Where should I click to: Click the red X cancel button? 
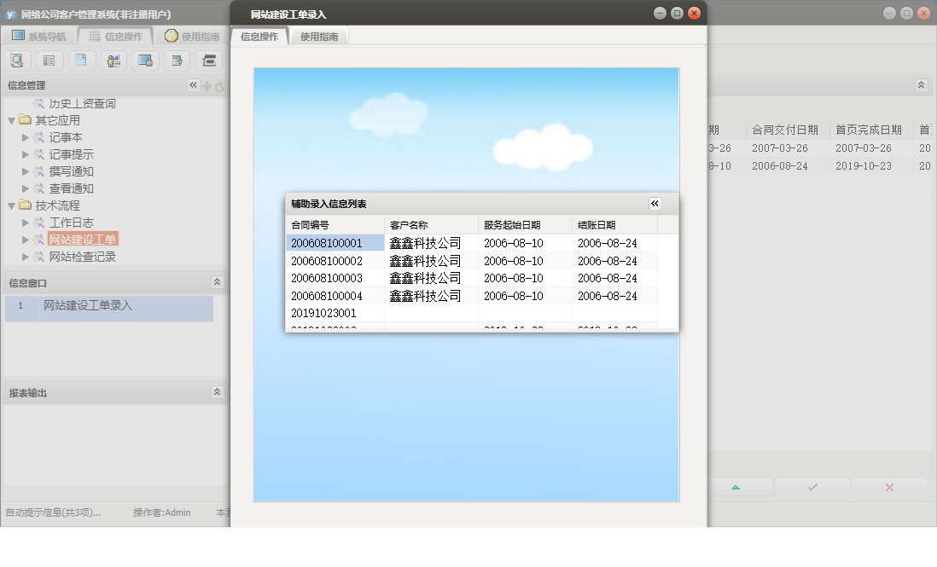click(889, 487)
